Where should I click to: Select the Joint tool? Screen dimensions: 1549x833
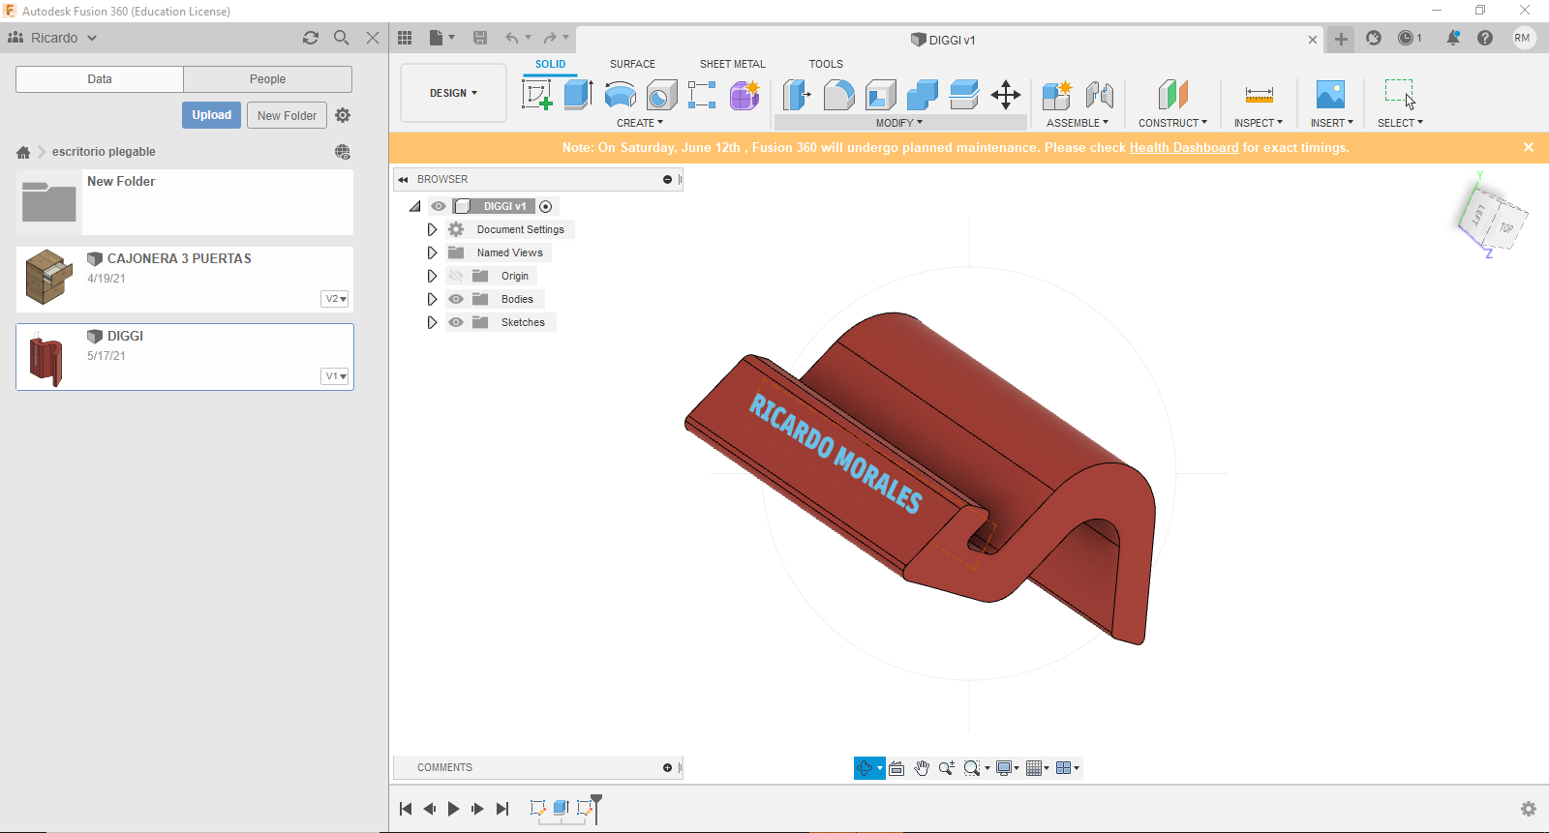tap(1100, 95)
